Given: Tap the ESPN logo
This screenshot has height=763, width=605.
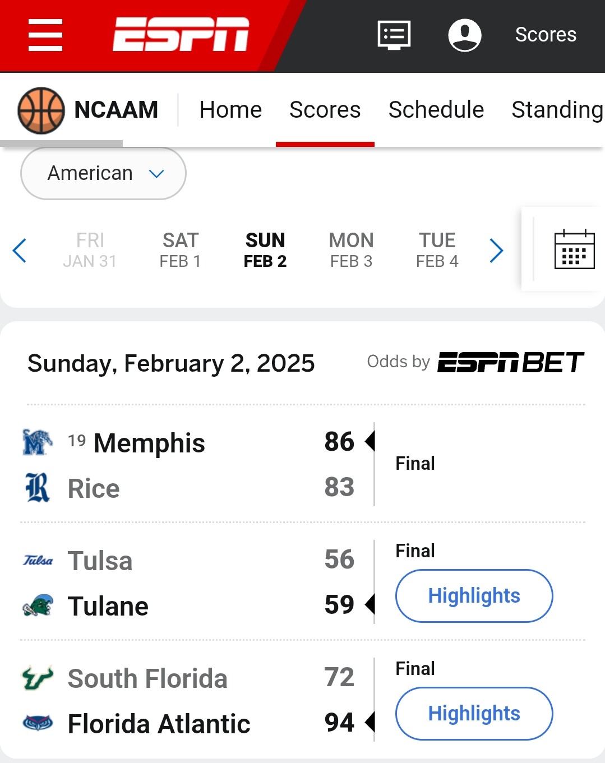Looking at the screenshot, I should [181, 34].
